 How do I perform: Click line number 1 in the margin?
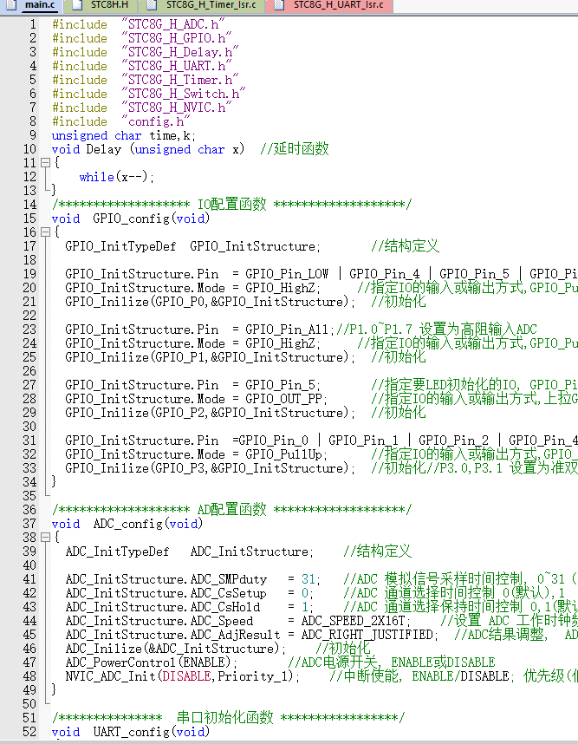point(33,24)
